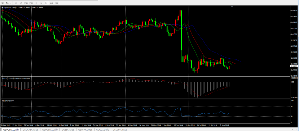
Task: Toggle the active D1 timeframe button
Action: (x=46, y=3)
